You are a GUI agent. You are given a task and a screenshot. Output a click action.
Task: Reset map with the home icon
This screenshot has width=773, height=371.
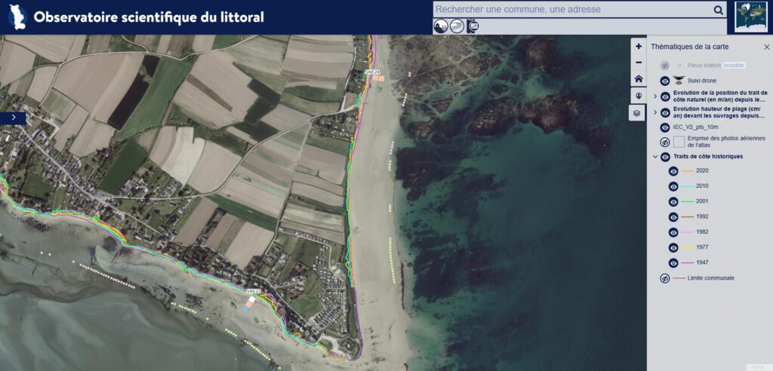coord(639,79)
